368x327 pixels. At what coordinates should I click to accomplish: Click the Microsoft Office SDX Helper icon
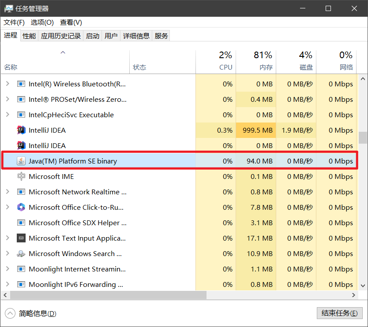pyautogui.click(x=21, y=223)
